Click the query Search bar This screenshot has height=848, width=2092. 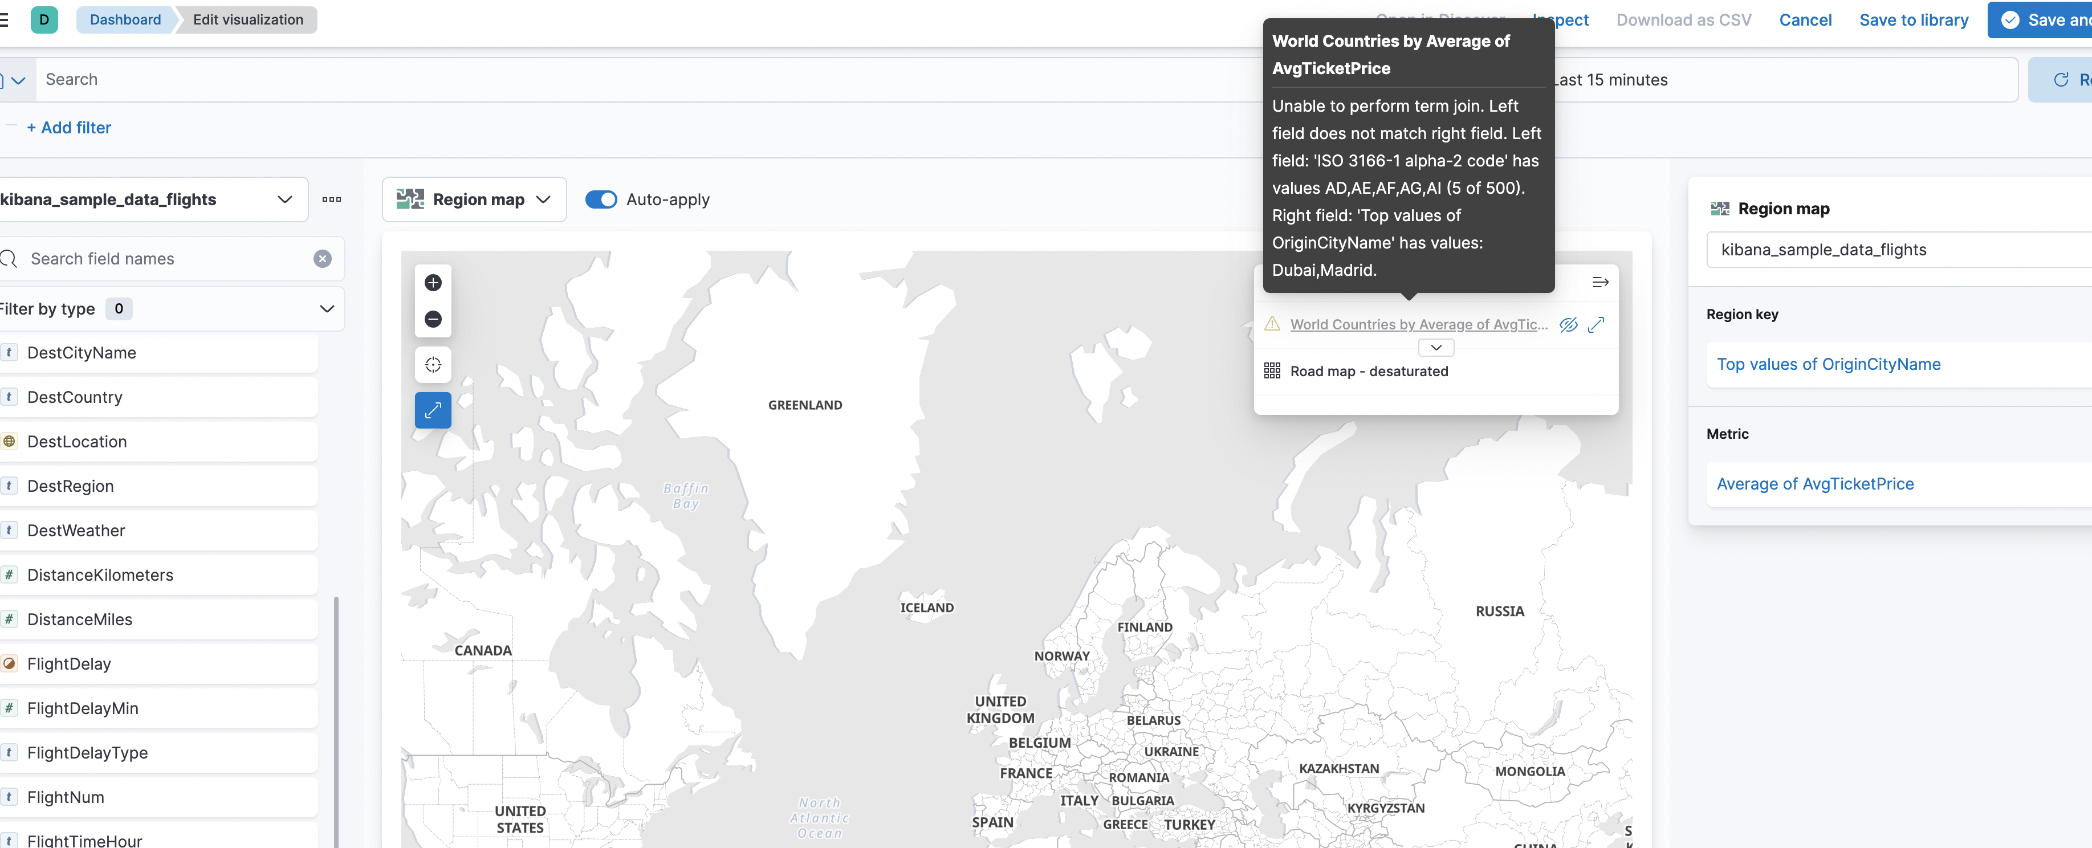tap(650, 80)
